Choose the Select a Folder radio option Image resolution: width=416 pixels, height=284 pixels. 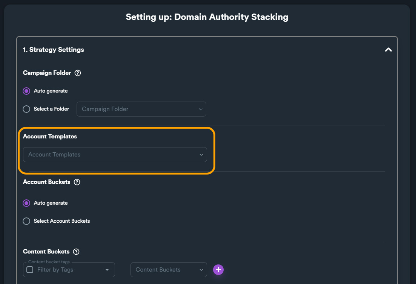(26, 109)
